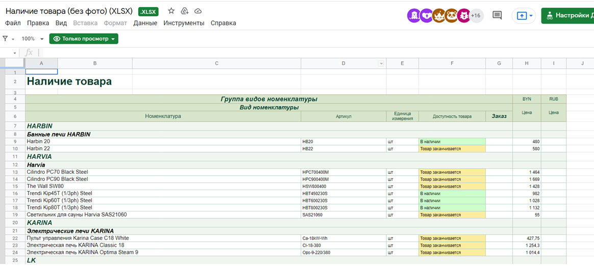Click price cell 1 254,3
594x266 pixels.
527,245
